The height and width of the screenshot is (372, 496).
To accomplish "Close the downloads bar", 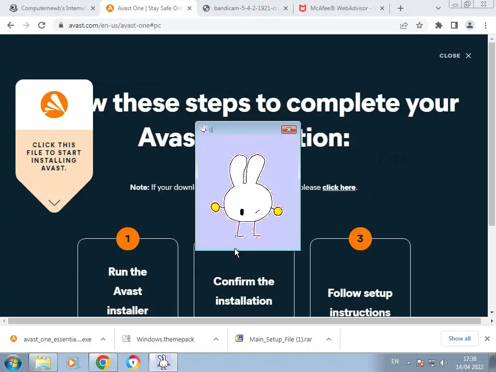I will (x=487, y=339).
